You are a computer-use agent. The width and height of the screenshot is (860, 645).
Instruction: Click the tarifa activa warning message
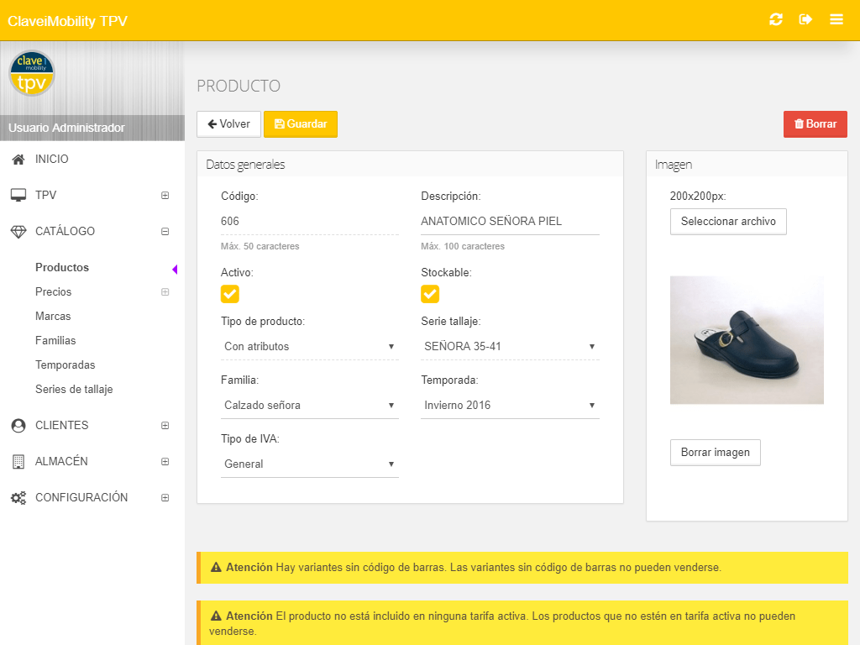(522, 623)
